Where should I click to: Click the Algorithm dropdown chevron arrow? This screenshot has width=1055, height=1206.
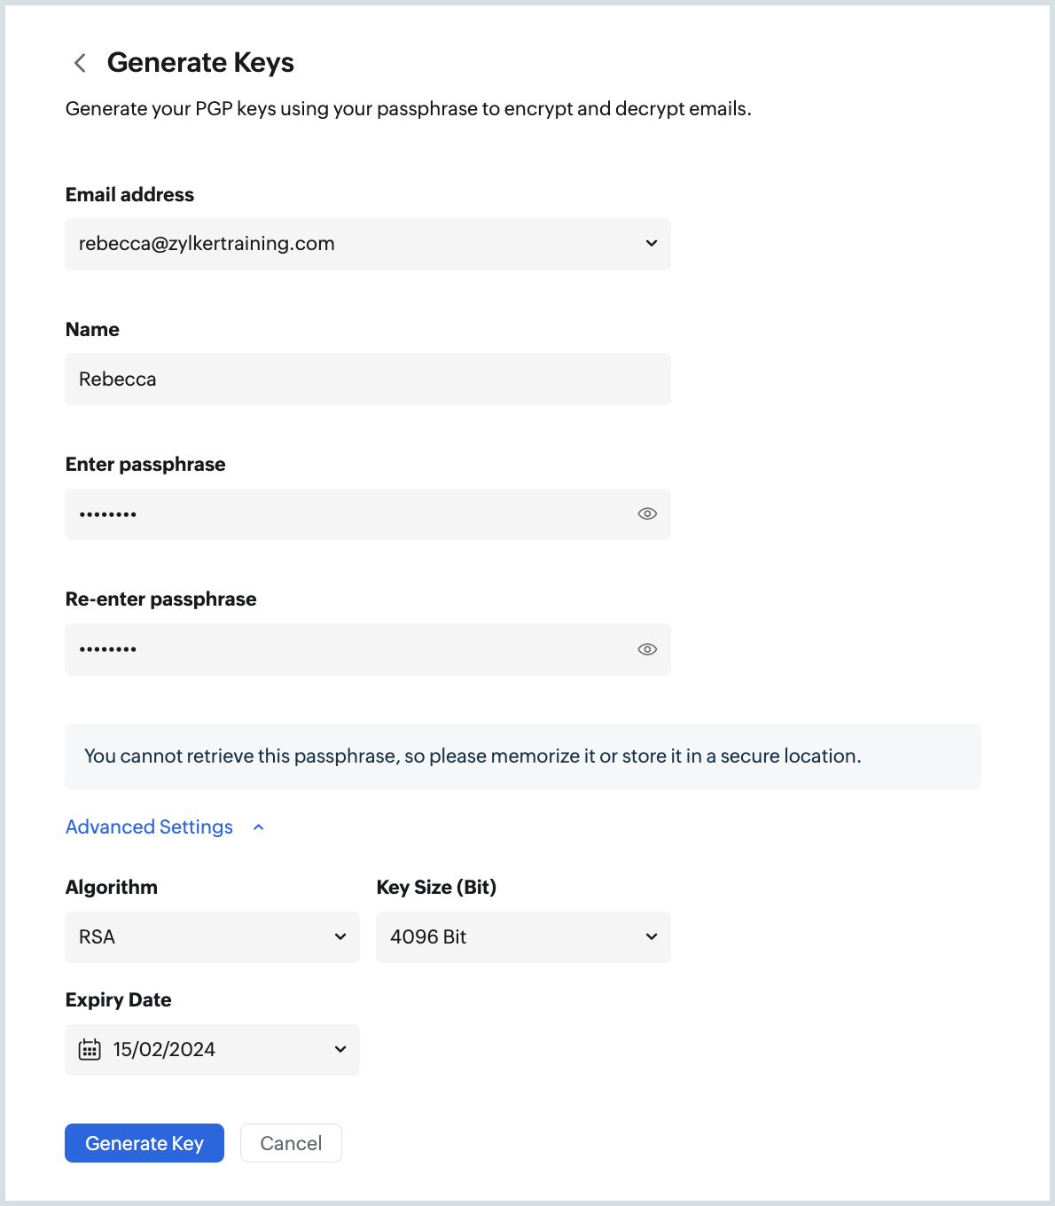coord(340,937)
